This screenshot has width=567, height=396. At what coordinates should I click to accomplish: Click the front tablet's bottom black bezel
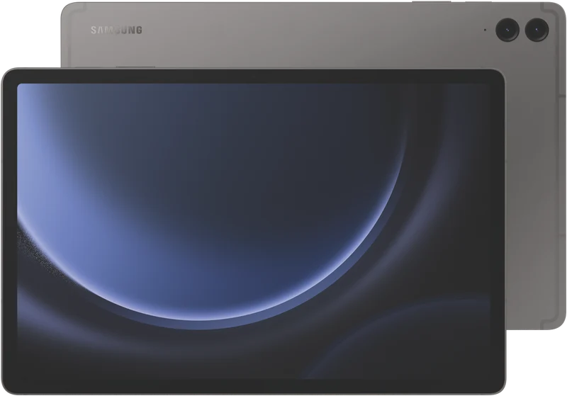[253, 385]
